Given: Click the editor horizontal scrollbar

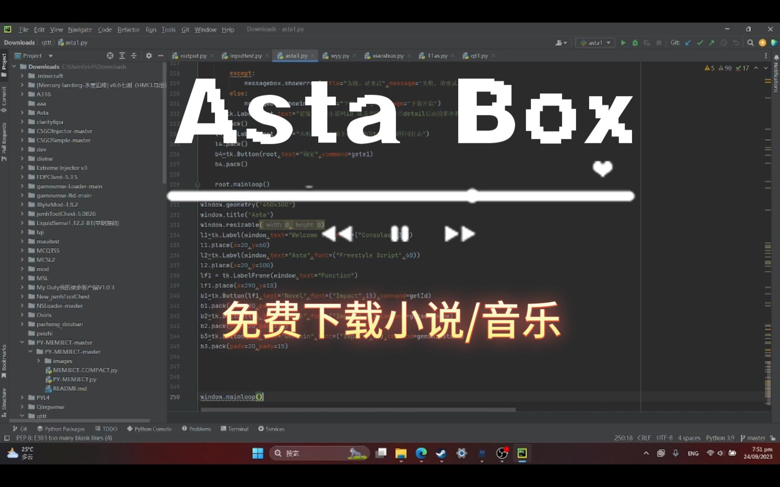Looking at the screenshot, I should [358, 409].
